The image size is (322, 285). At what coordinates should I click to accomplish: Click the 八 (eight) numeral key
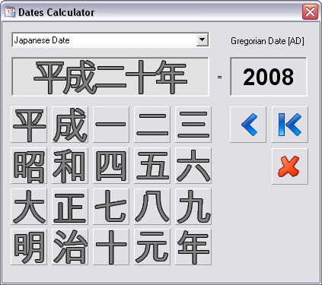coord(152,207)
